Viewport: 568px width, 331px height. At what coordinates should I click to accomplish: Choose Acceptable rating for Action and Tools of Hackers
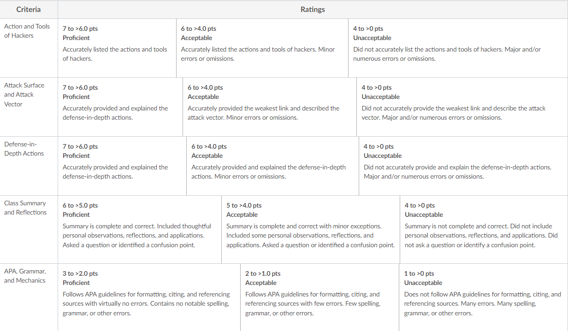pos(262,48)
